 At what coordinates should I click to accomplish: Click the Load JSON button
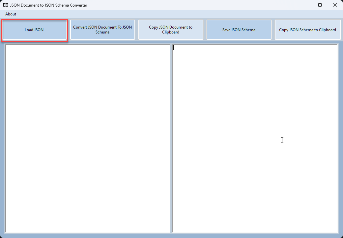34,30
